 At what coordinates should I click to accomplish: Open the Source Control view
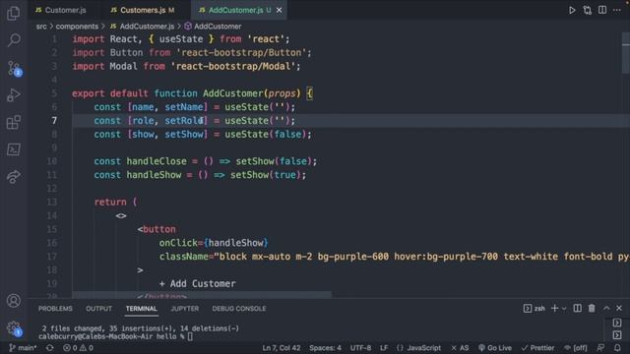(14, 68)
